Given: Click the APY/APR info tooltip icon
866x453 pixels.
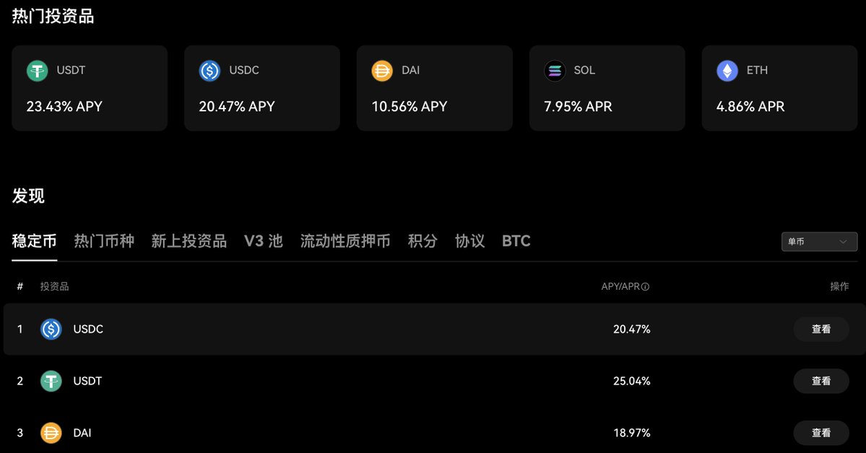Looking at the screenshot, I should (646, 287).
